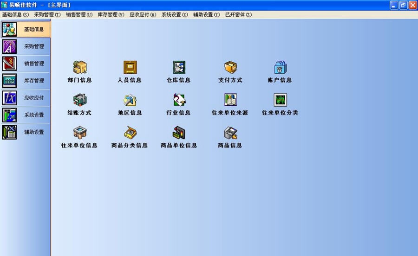Viewport: 418px width, 256px height.
Task: Select the 辅助设置 sidebar label
Action: (34, 132)
